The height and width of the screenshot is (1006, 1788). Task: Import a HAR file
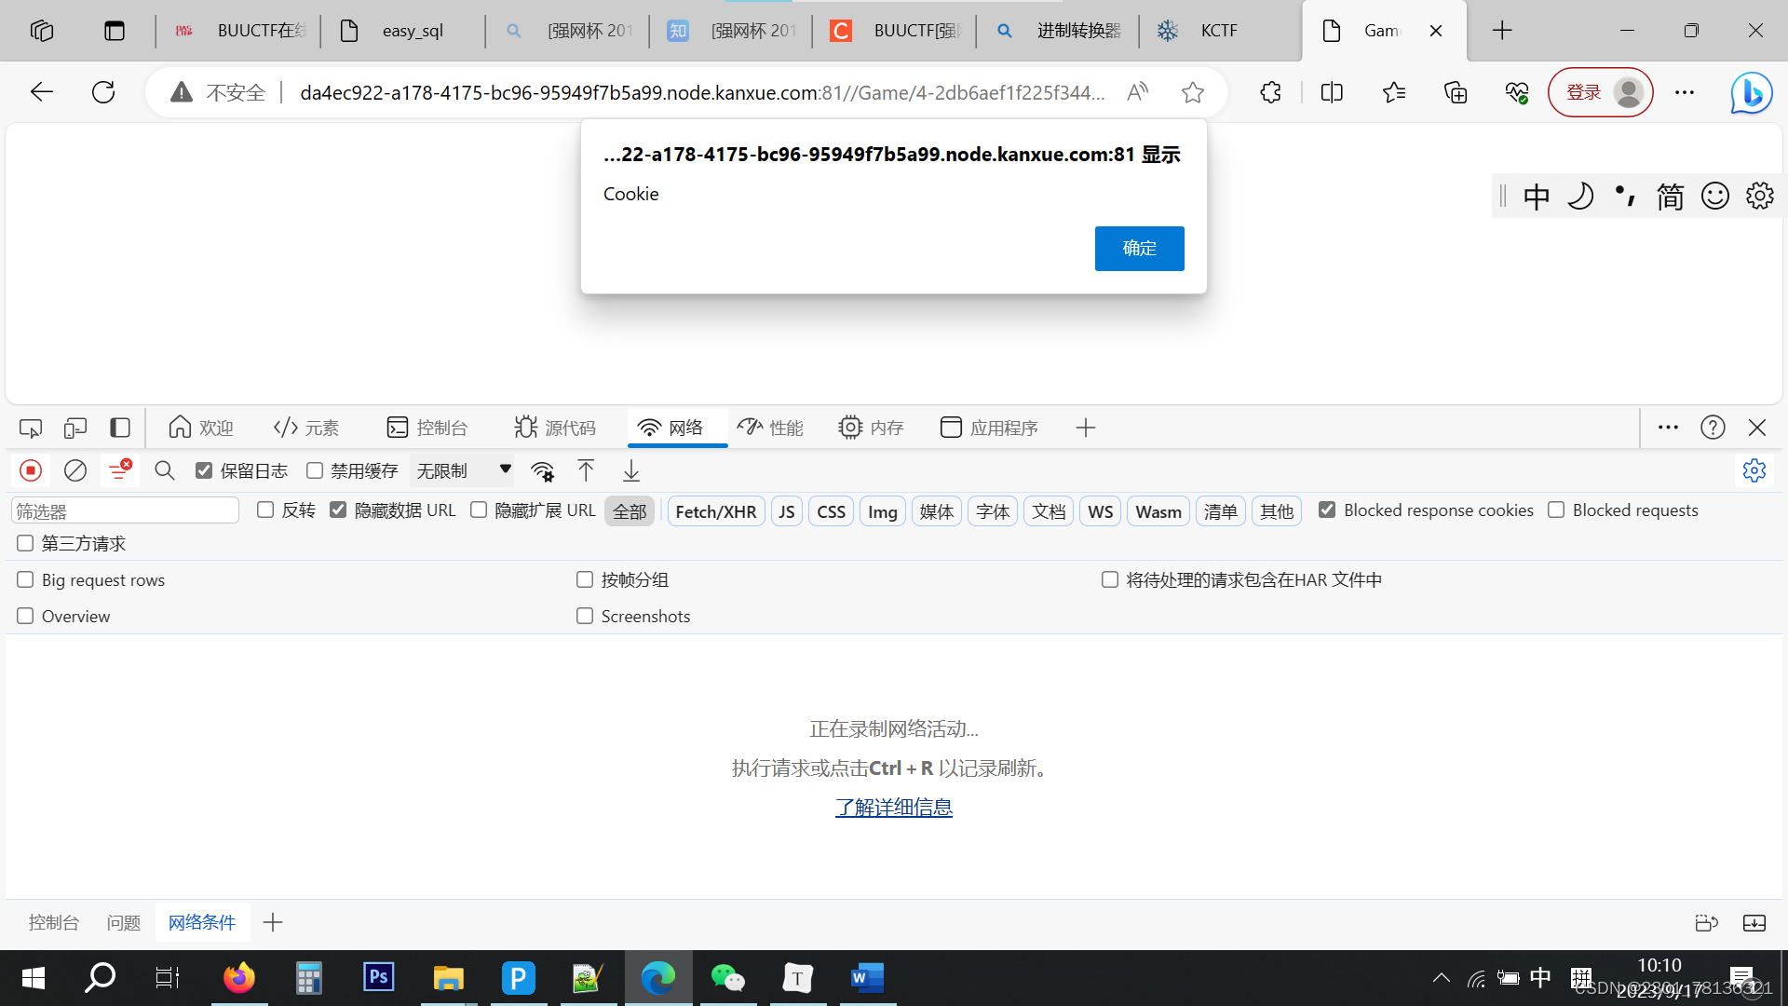pos(586,470)
